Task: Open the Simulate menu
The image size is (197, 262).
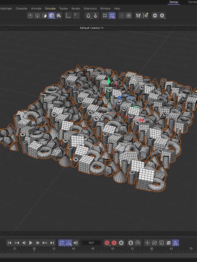Action: point(50,9)
